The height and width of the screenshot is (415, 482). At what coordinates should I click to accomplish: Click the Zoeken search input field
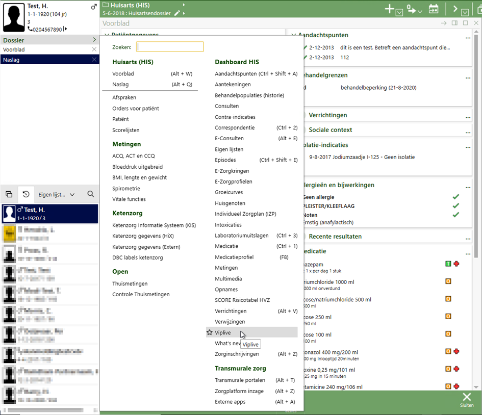coord(170,47)
